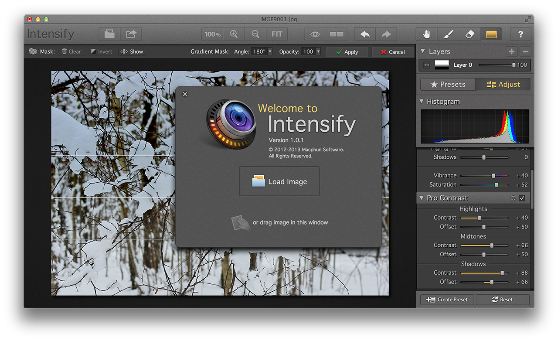The width and height of the screenshot is (558, 341).
Task: Adjust the Saturation slider
Action: pyautogui.click(x=484, y=185)
